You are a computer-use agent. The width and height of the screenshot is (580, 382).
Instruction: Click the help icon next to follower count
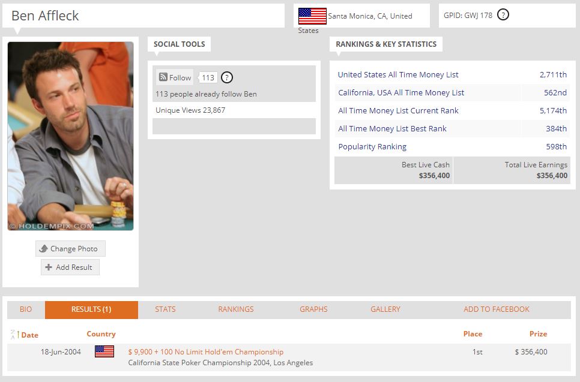(x=227, y=77)
